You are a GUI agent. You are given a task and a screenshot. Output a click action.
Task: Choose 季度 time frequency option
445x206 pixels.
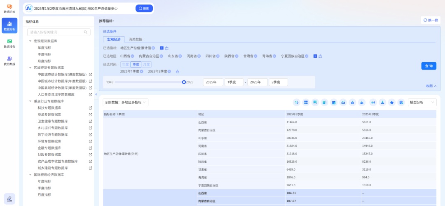pos(136,64)
